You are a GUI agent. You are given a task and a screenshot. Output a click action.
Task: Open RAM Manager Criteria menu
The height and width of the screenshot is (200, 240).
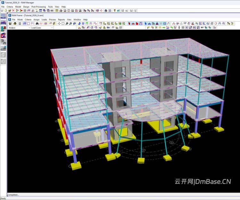click(x=10, y=7)
